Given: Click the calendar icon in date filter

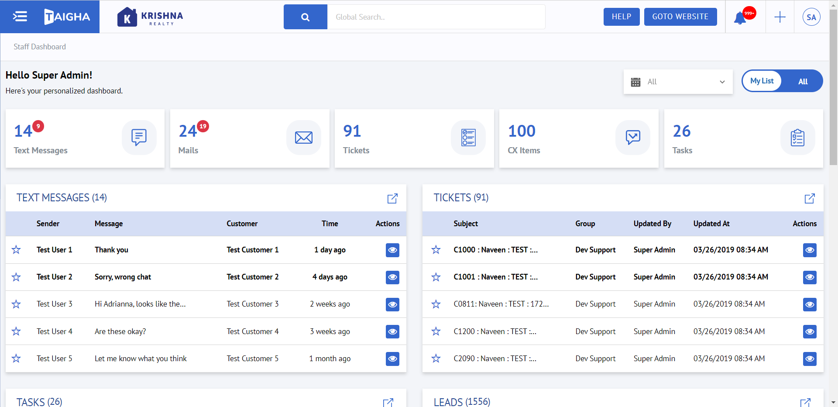Looking at the screenshot, I should [x=635, y=82].
